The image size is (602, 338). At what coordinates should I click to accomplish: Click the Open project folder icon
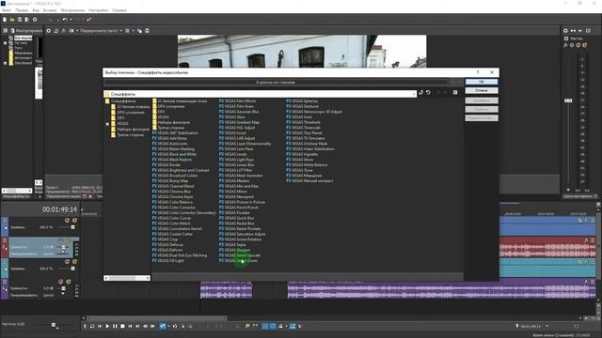click(12, 19)
